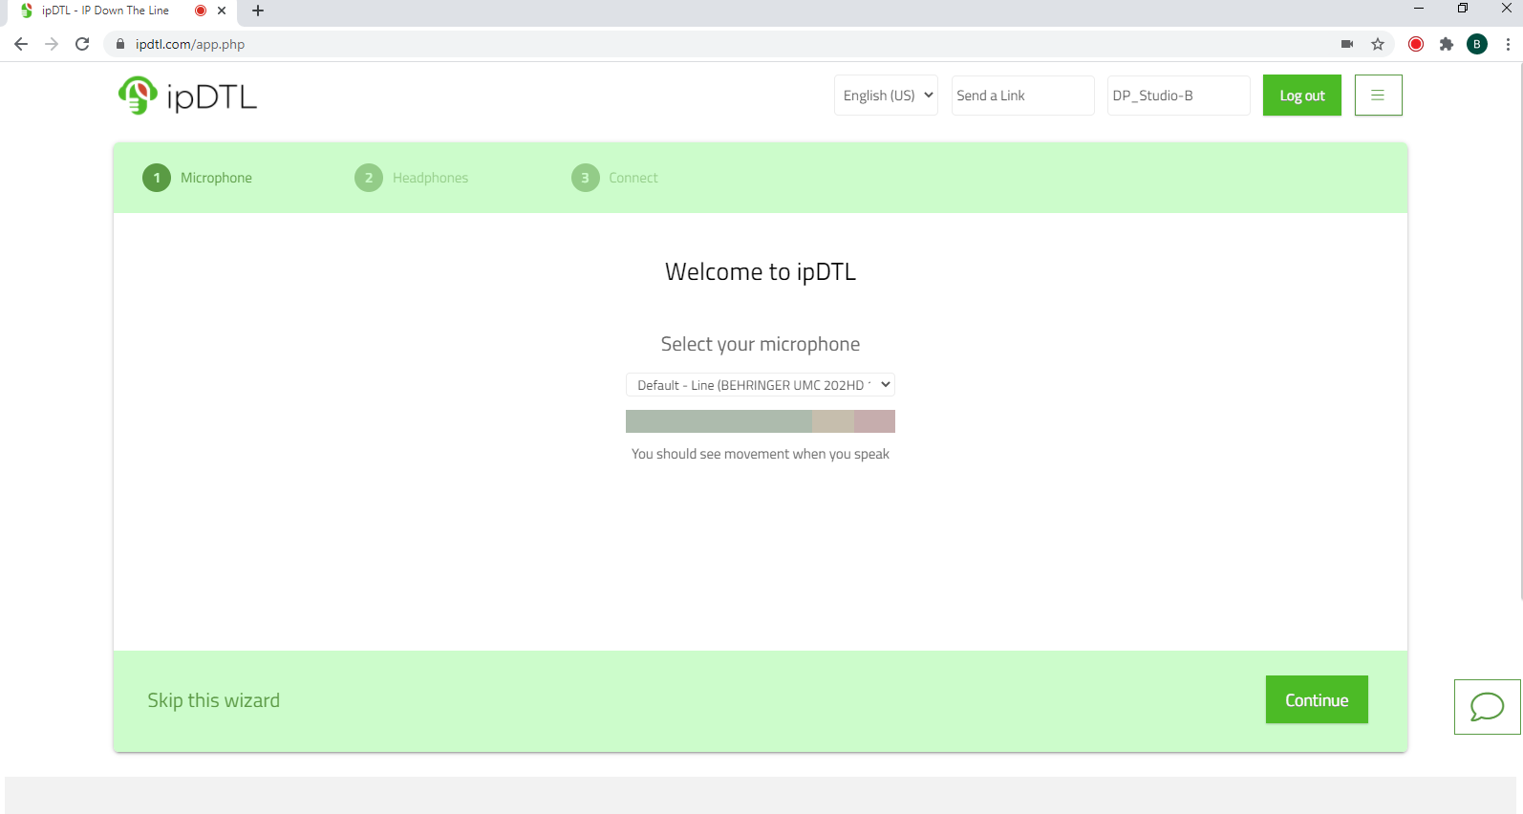The height and width of the screenshot is (814, 1523).
Task: Restore down the browser window
Action: click(x=1463, y=9)
